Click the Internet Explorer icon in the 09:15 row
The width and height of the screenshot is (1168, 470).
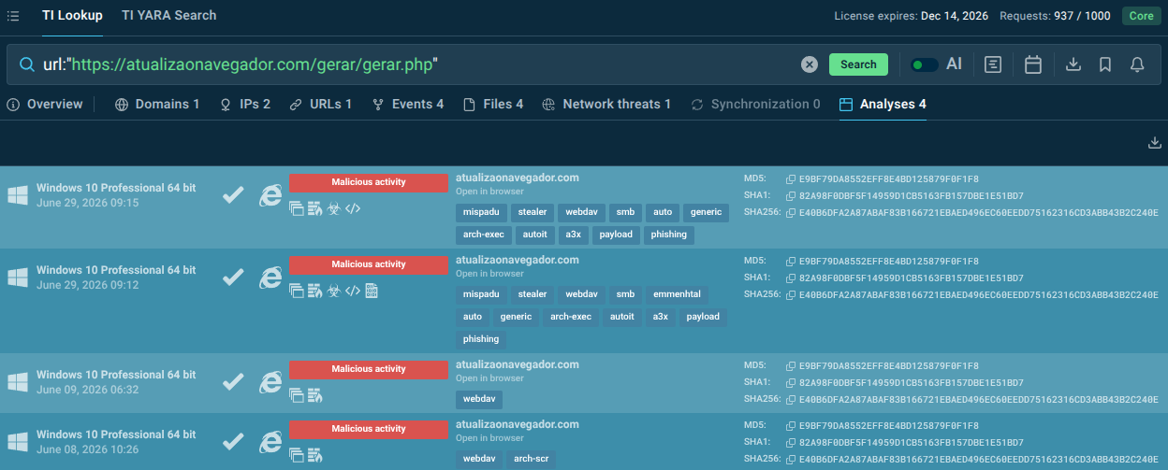pos(270,194)
